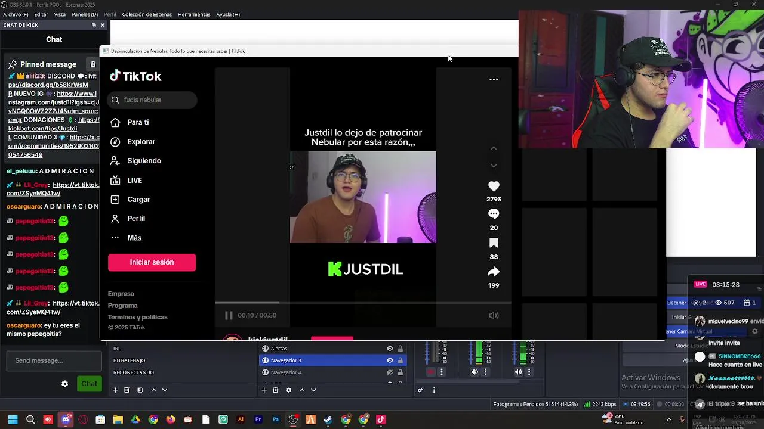The image size is (764, 429).
Task: Remove selected source with trash icon
Action: tap(275, 390)
